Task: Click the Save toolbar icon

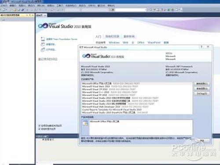Action: tap(18, 10)
